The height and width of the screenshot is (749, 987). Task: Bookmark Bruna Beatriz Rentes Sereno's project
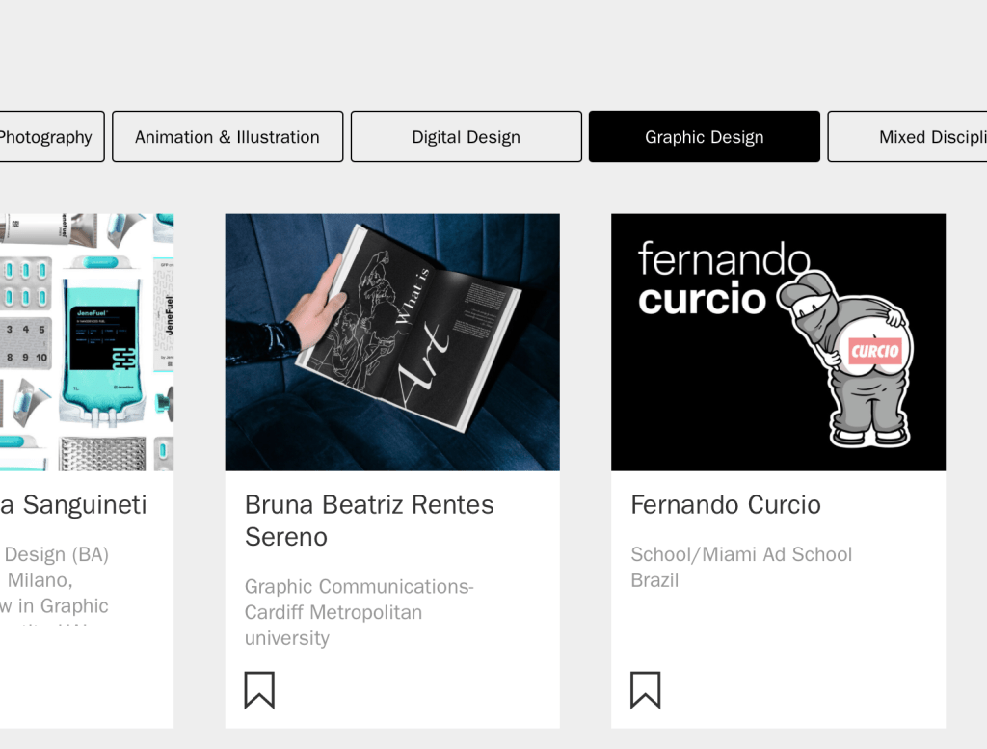[x=259, y=690]
